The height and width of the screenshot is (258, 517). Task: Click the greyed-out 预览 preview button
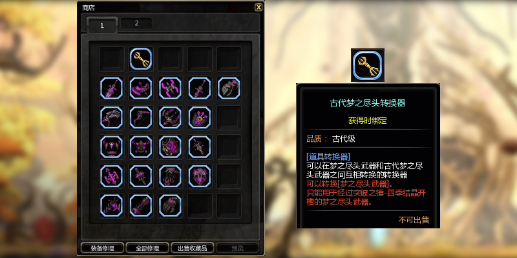tap(237, 248)
